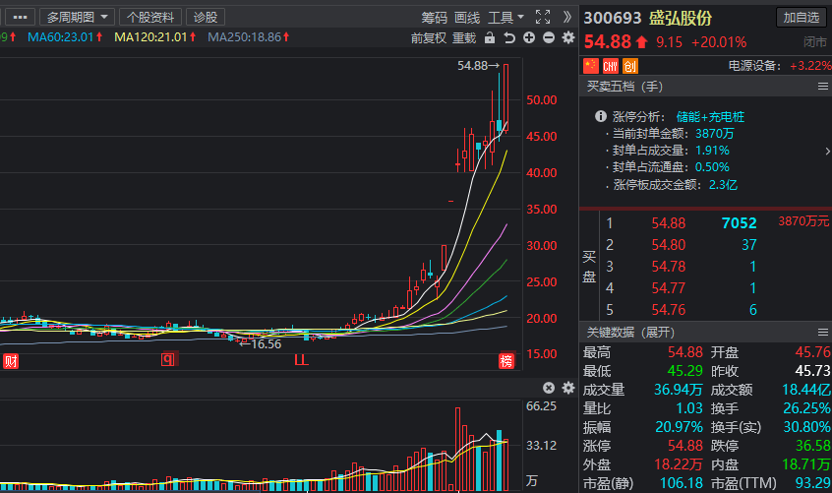
Task: Click the 54.88 high price marker on chart
Action: click(x=478, y=65)
